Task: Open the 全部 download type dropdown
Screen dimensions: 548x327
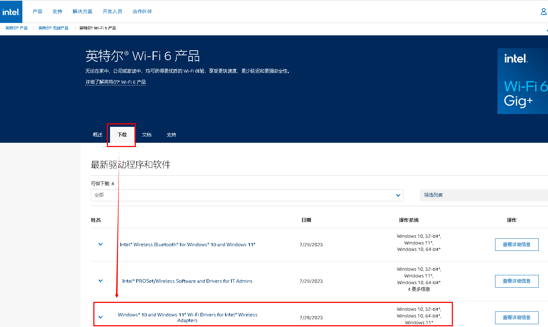Action: coord(247,195)
